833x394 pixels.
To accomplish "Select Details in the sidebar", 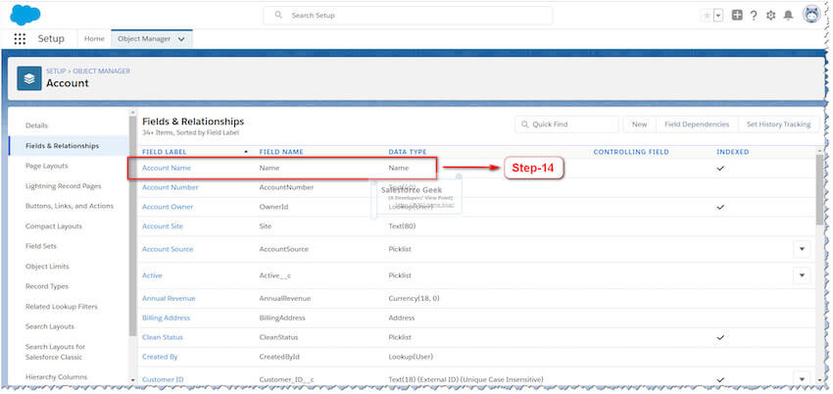I will [36, 125].
